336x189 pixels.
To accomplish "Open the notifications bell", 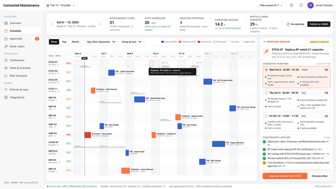I will pyautogui.click(x=301, y=5).
